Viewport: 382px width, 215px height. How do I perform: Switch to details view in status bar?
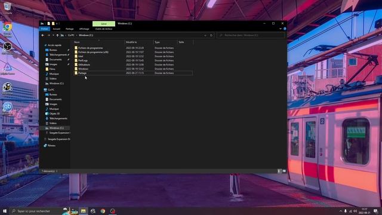[279, 171]
